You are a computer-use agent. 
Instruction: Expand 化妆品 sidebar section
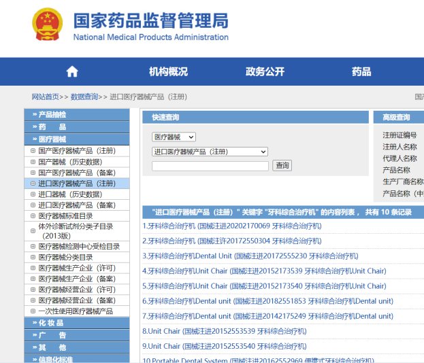[77, 323]
